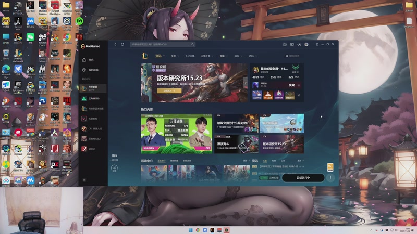417x234 pixels.
Task: Open the Dota 2 desktop icon
Action: click(x=18, y=102)
